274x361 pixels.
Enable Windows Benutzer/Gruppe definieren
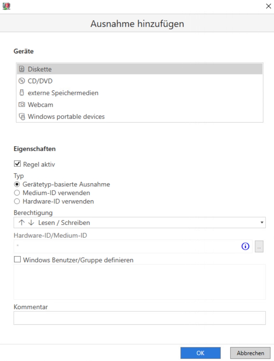(x=17, y=259)
